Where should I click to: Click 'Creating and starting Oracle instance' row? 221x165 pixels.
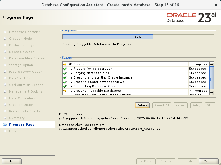(x=136, y=77)
